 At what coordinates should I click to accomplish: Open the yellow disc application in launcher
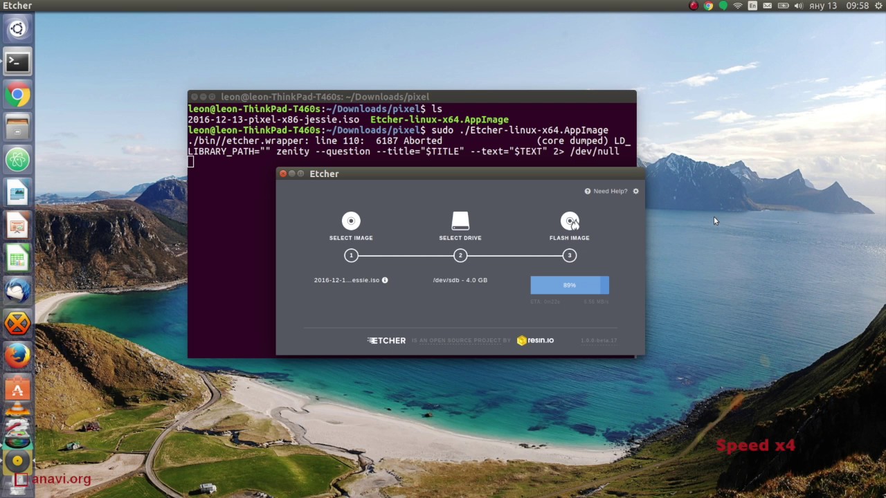click(17, 461)
